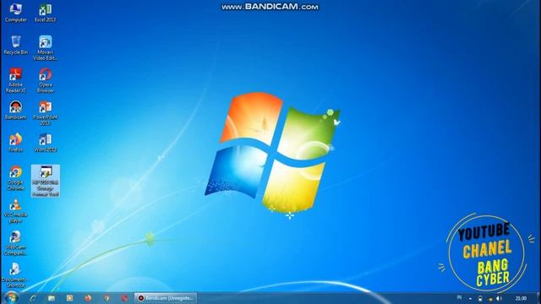
Task: Show hidden system tray icons arrow
Action: tap(470, 298)
